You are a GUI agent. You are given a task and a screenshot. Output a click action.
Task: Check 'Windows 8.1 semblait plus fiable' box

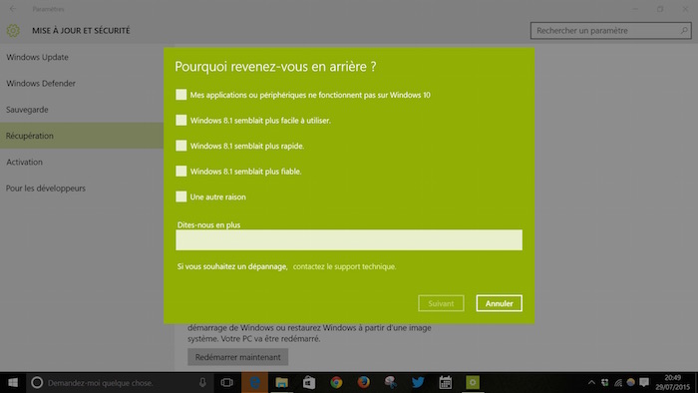coord(181,171)
